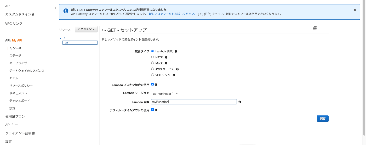Go to リソースポリシー section
This screenshot has width=366, height=145.
coord(21,86)
